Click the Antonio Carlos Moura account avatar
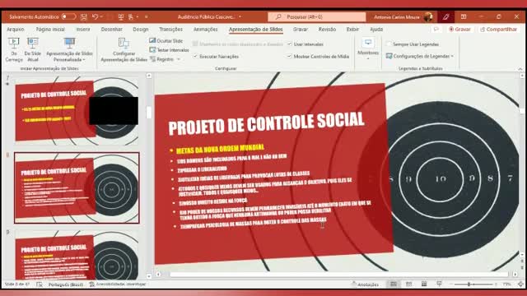 click(428, 16)
